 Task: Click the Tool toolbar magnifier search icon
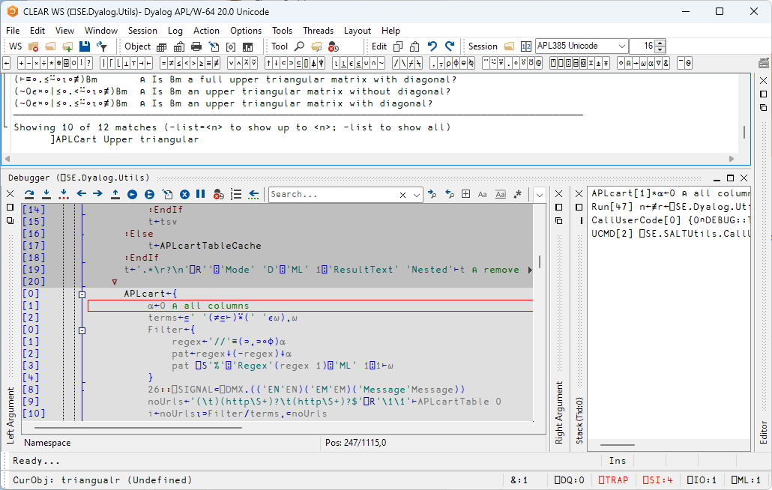[x=300, y=46]
